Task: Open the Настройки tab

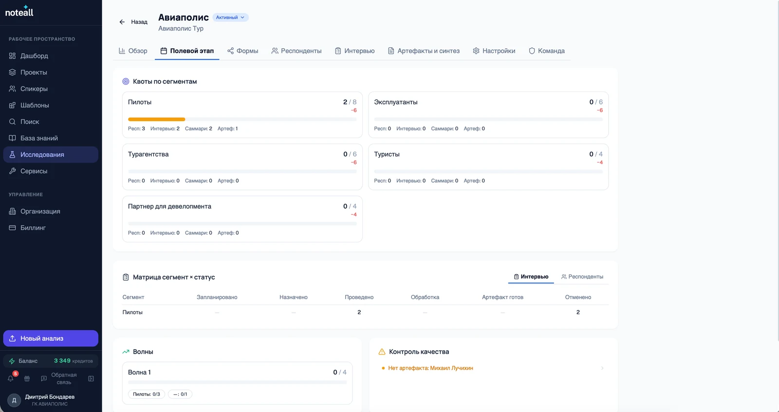Action: click(494, 51)
